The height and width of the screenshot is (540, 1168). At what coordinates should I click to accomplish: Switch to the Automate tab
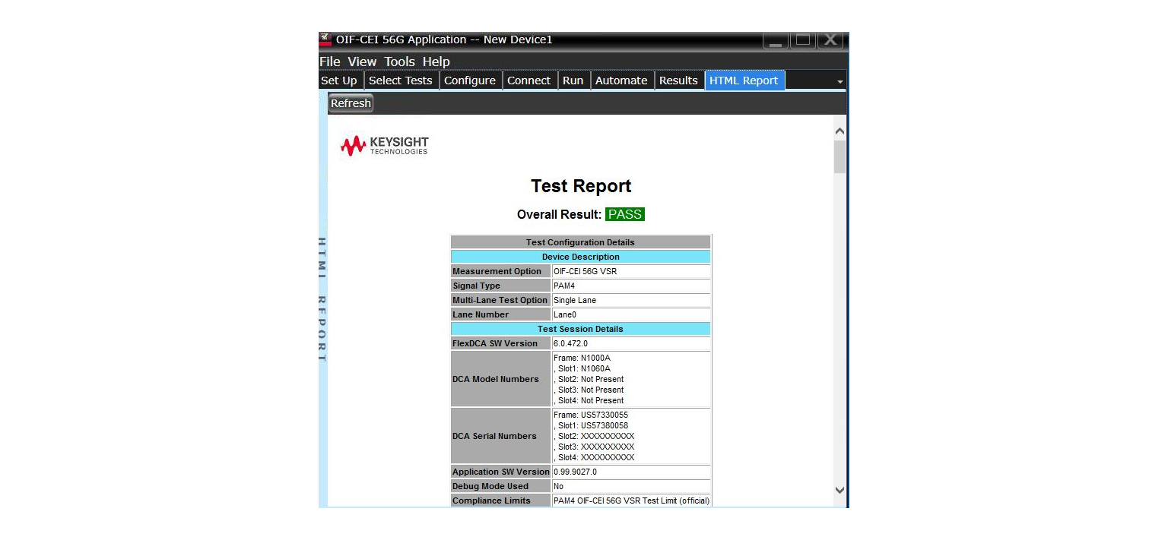(x=621, y=80)
